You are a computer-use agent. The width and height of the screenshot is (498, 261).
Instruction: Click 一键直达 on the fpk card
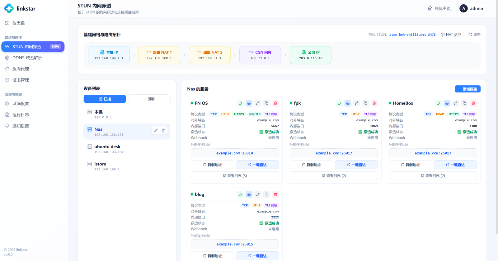(x=356, y=165)
